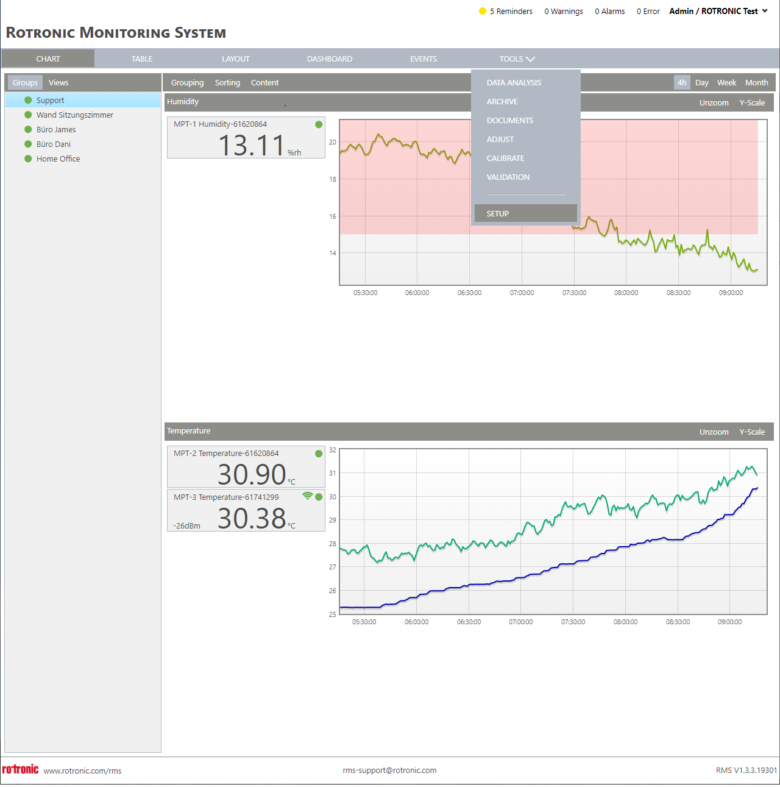This screenshot has width=780, height=787.
Task: Open the Grouping options
Action: [187, 83]
